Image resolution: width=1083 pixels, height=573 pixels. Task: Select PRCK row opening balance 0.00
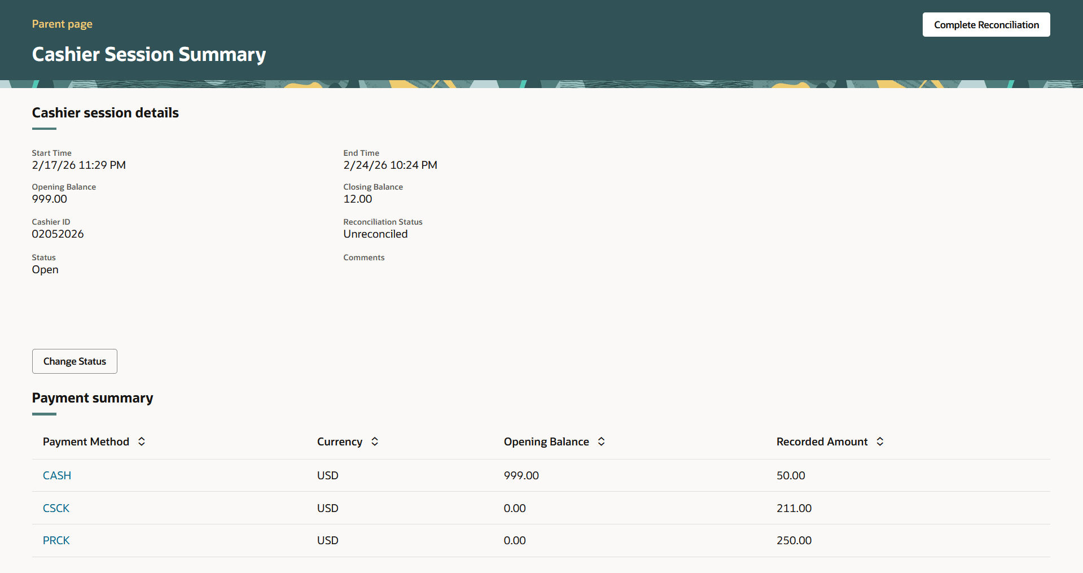pos(515,540)
